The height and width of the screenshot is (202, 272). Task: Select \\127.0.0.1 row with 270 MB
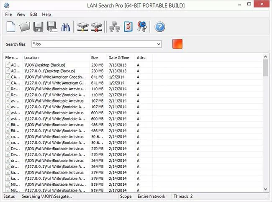coord(133,155)
